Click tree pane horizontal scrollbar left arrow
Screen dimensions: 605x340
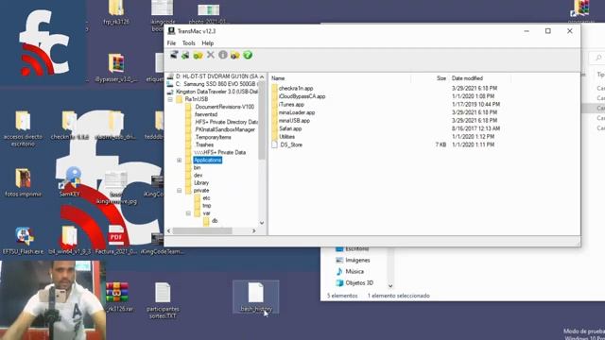pyautogui.click(x=168, y=230)
